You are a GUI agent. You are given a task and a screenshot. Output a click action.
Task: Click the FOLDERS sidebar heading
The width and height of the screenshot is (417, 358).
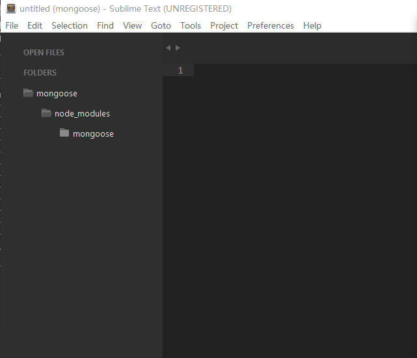40,73
